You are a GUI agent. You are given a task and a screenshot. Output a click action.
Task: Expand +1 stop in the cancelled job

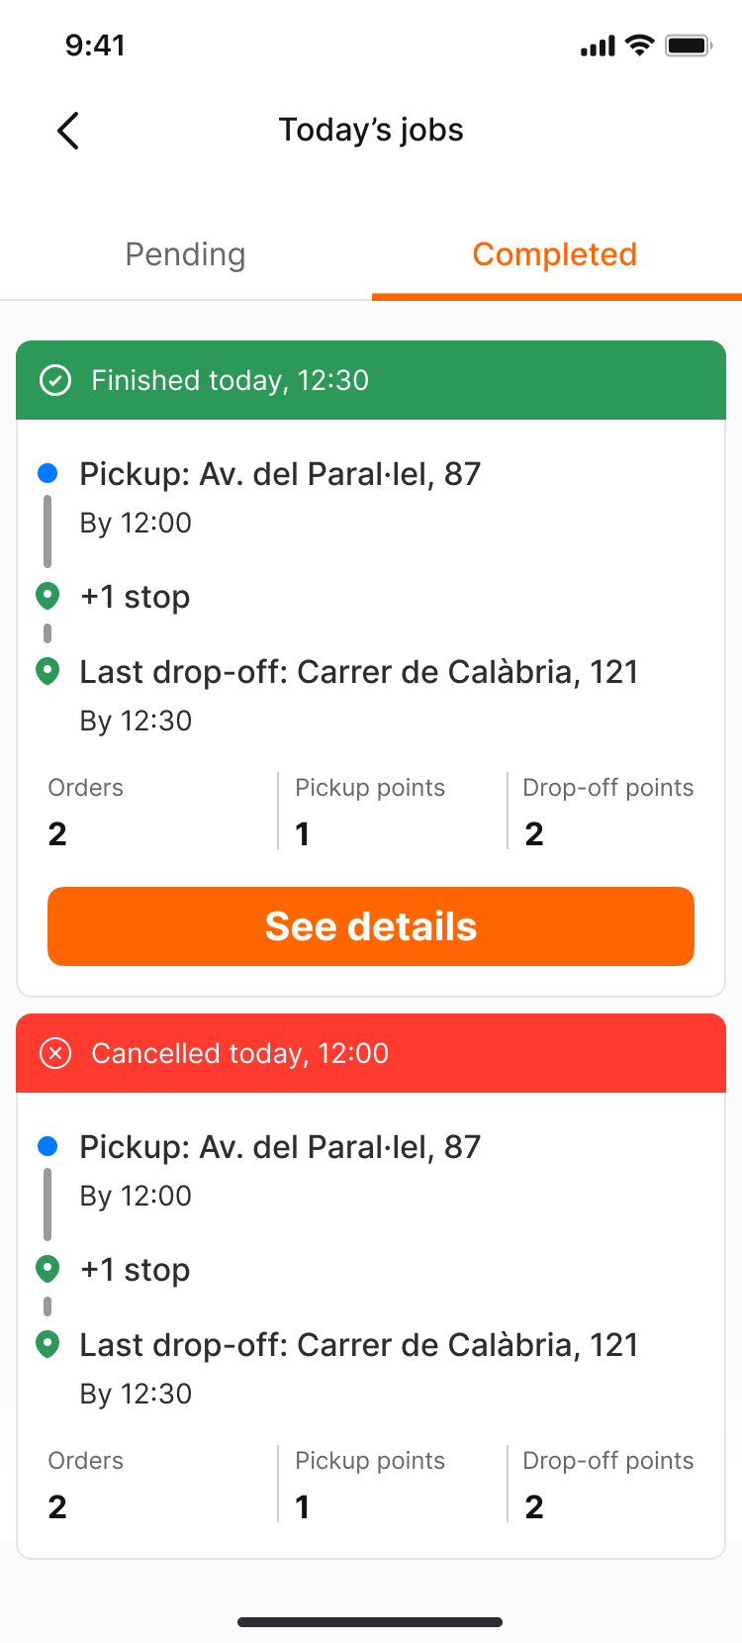pos(136,1270)
